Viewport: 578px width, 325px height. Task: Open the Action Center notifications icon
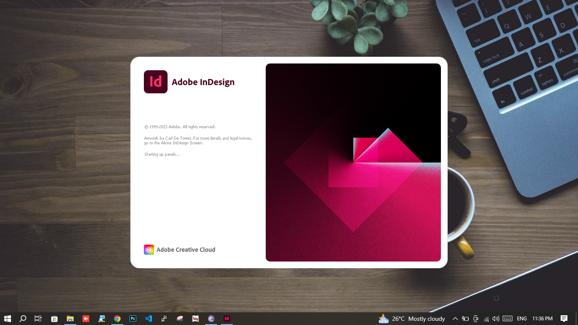[x=564, y=319]
